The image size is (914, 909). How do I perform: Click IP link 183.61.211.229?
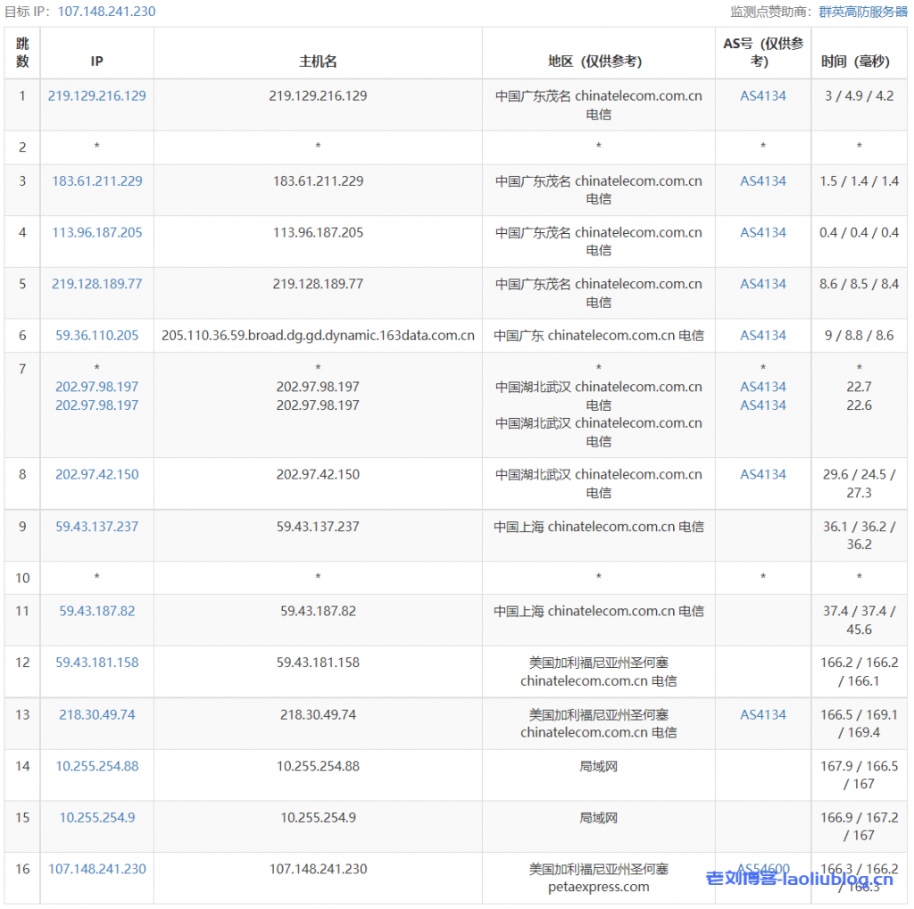[x=97, y=181]
